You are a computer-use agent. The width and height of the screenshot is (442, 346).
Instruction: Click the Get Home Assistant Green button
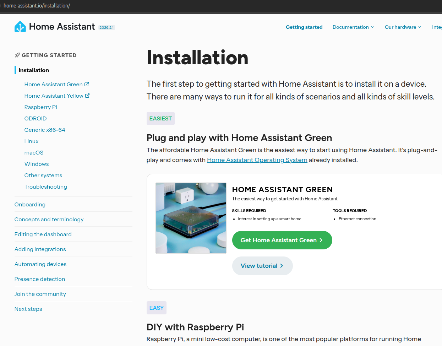tap(282, 240)
